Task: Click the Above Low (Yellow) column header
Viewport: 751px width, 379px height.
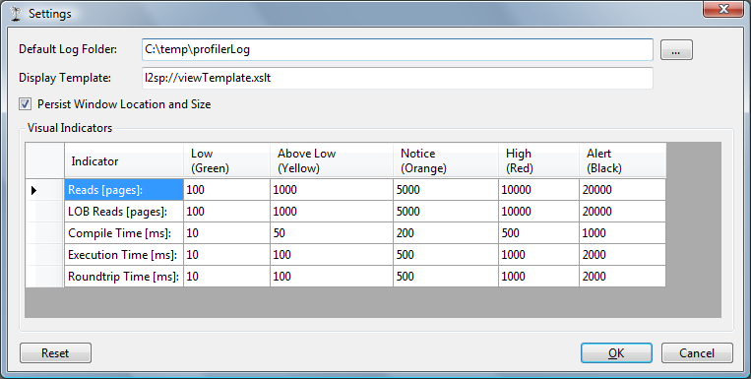Action: pyautogui.click(x=332, y=160)
